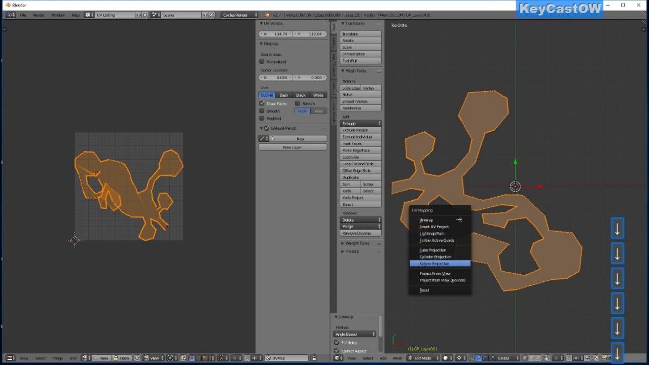This screenshot has width=649, height=365.
Task: Enable the Modified checkbox
Action: point(262,119)
